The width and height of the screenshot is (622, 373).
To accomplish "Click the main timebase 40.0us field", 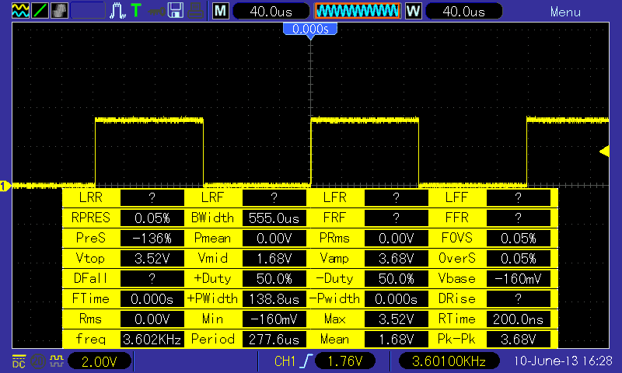I will tap(271, 12).
